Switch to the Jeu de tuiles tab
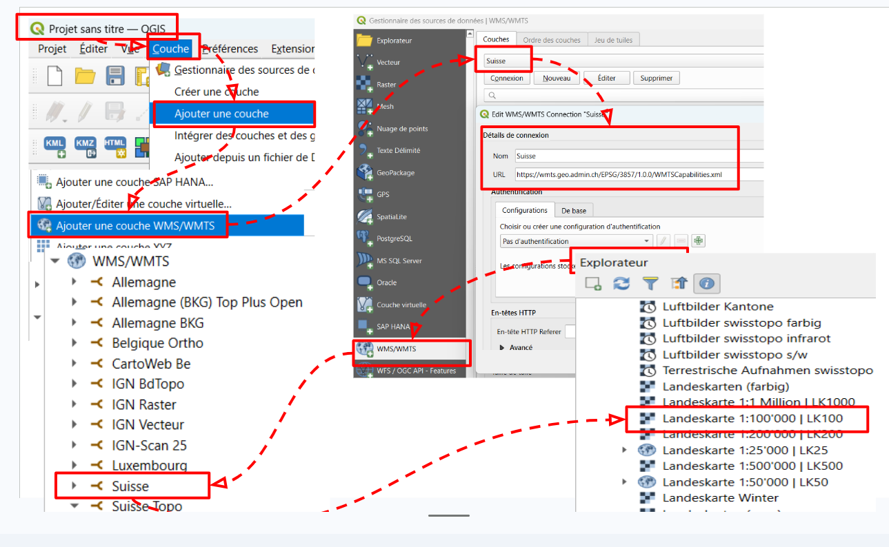889x547 pixels. click(613, 40)
